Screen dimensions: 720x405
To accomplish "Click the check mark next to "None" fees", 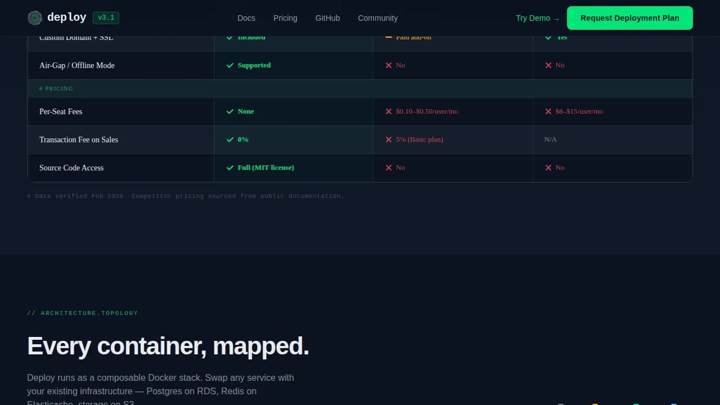I will (x=230, y=111).
